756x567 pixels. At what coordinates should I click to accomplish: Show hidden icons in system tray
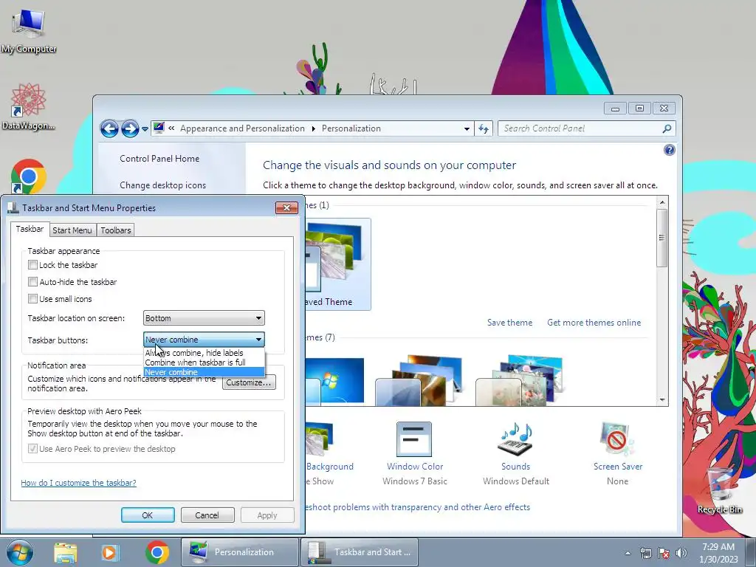628,553
